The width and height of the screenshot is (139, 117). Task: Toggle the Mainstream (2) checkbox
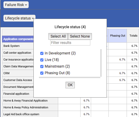[42, 67]
